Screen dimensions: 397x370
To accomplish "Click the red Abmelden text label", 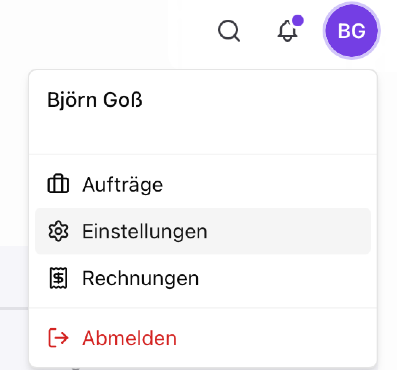I will click(130, 338).
